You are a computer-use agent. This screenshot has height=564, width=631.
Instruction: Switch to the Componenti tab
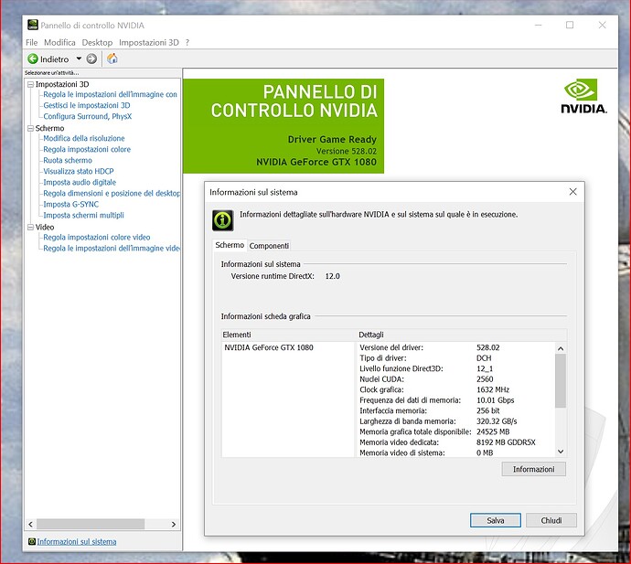coord(269,245)
